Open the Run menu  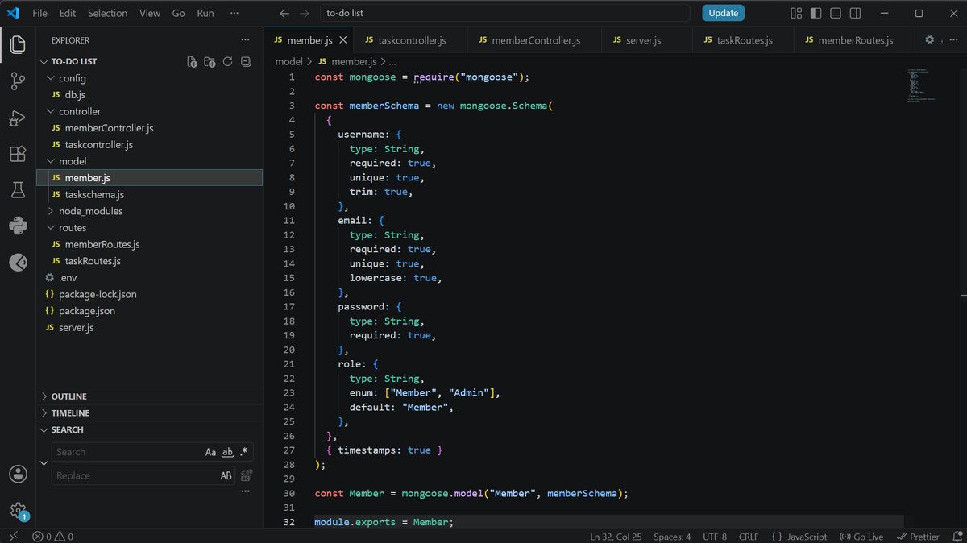pos(205,13)
